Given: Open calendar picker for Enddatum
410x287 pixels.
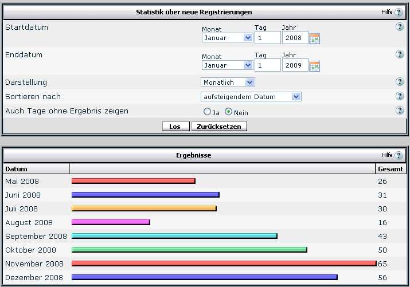Looking at the screenshot, I should pos(314,66).
